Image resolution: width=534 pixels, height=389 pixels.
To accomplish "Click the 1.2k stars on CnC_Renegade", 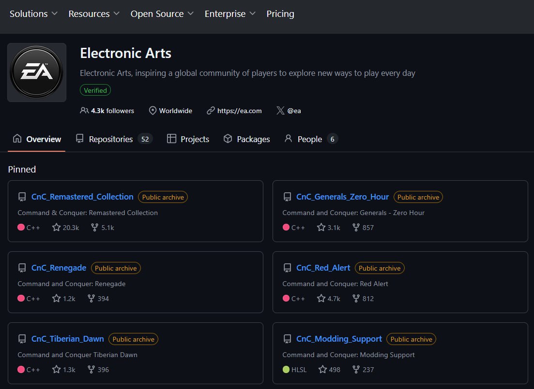I will [x=64, y=299].
